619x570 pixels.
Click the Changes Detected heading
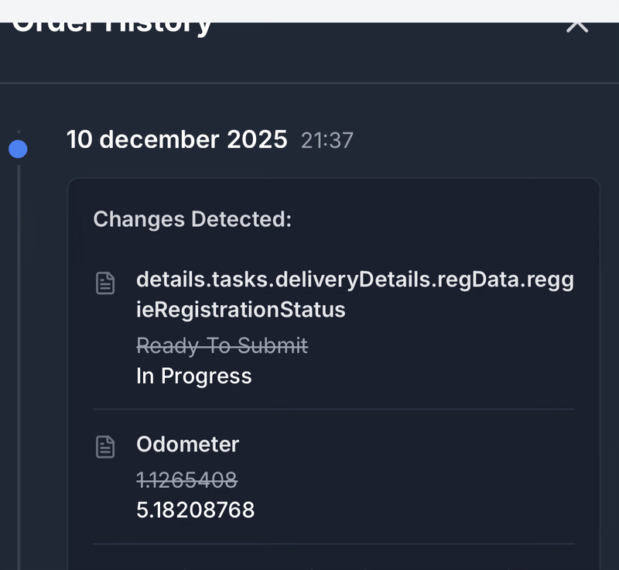click(x=193, y=219)
